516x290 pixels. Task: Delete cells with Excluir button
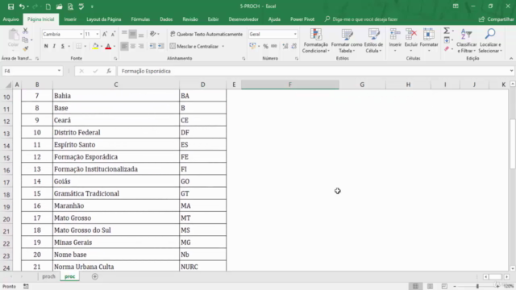411,41
